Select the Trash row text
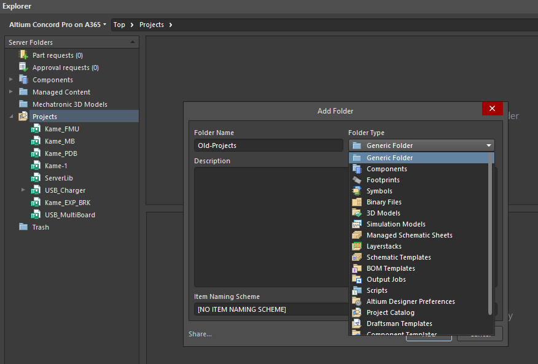Image resolution: width=538 pixels, height=364 pixels. click(41, 227)
